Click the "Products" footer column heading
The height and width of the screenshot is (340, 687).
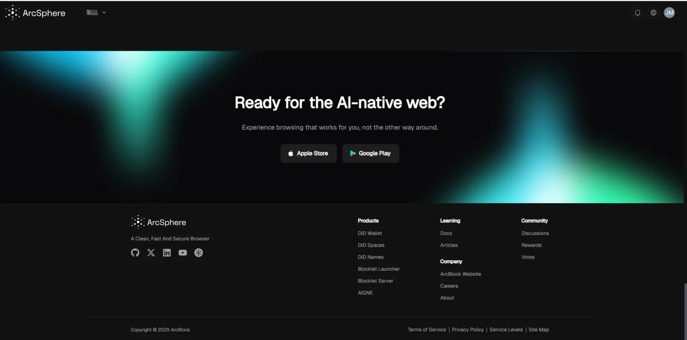pyautogui.click(x=368, y=221)
